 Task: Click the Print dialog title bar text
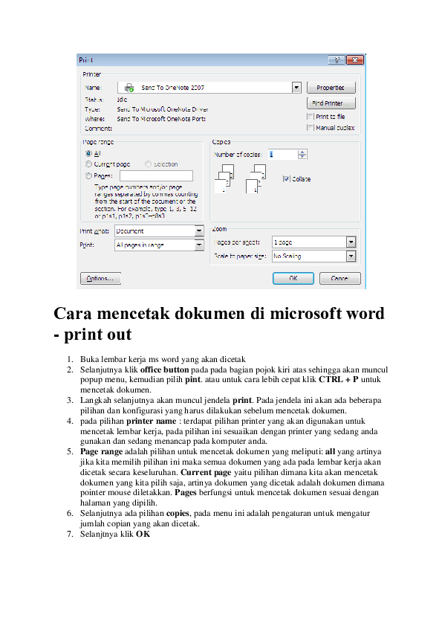[85, 60]
